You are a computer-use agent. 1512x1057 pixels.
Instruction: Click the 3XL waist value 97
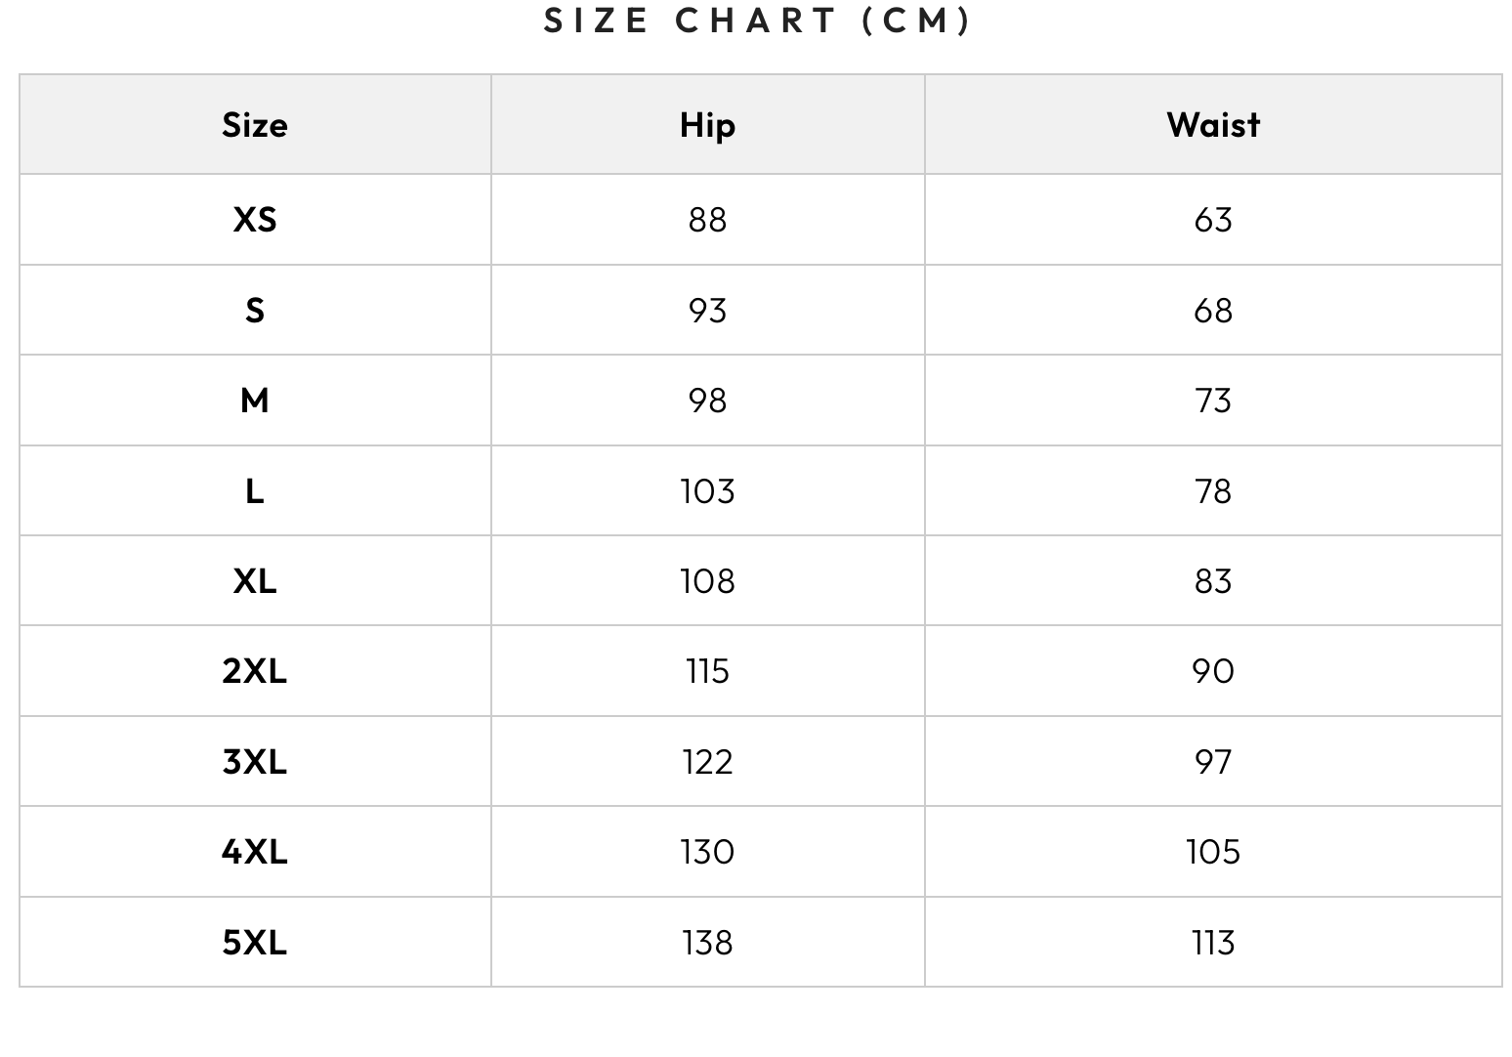click(1213, 761)
